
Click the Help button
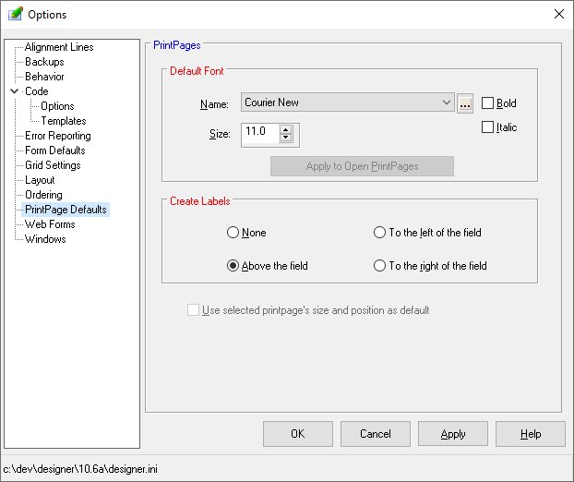530,434
